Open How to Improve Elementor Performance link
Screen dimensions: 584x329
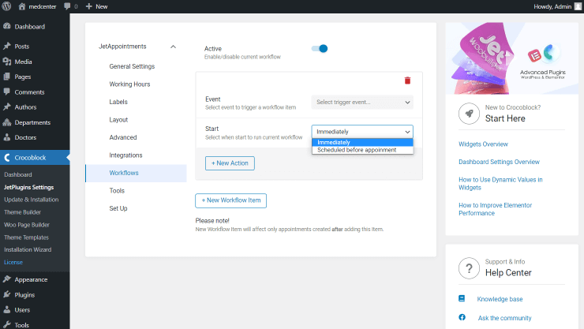click(495, 209)
